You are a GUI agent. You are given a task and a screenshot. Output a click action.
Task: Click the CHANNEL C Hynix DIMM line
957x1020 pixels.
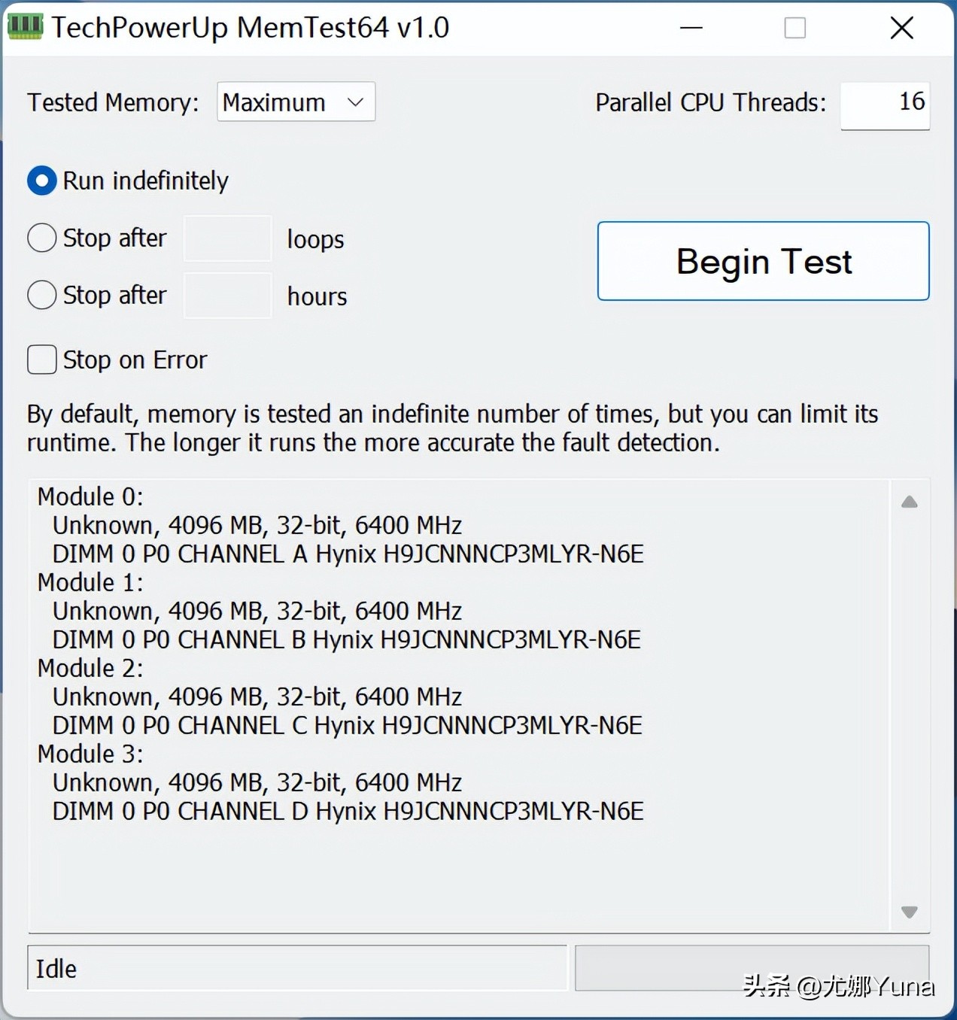pos(348,725)
